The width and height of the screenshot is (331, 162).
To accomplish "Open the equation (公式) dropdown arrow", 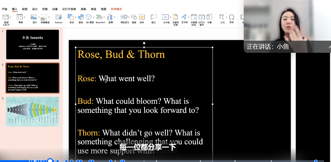I will [x=226, y=17].
